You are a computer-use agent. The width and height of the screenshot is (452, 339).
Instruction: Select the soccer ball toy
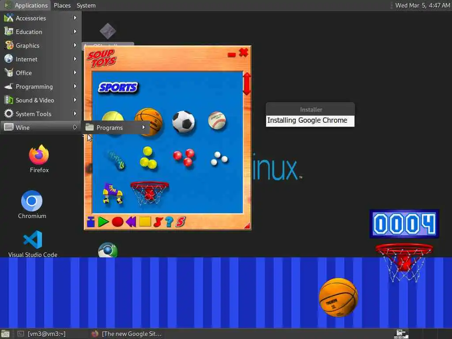coord(184,121)
